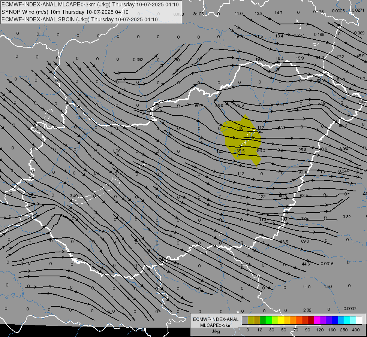Click the map value '72.2'

point(340,57)
